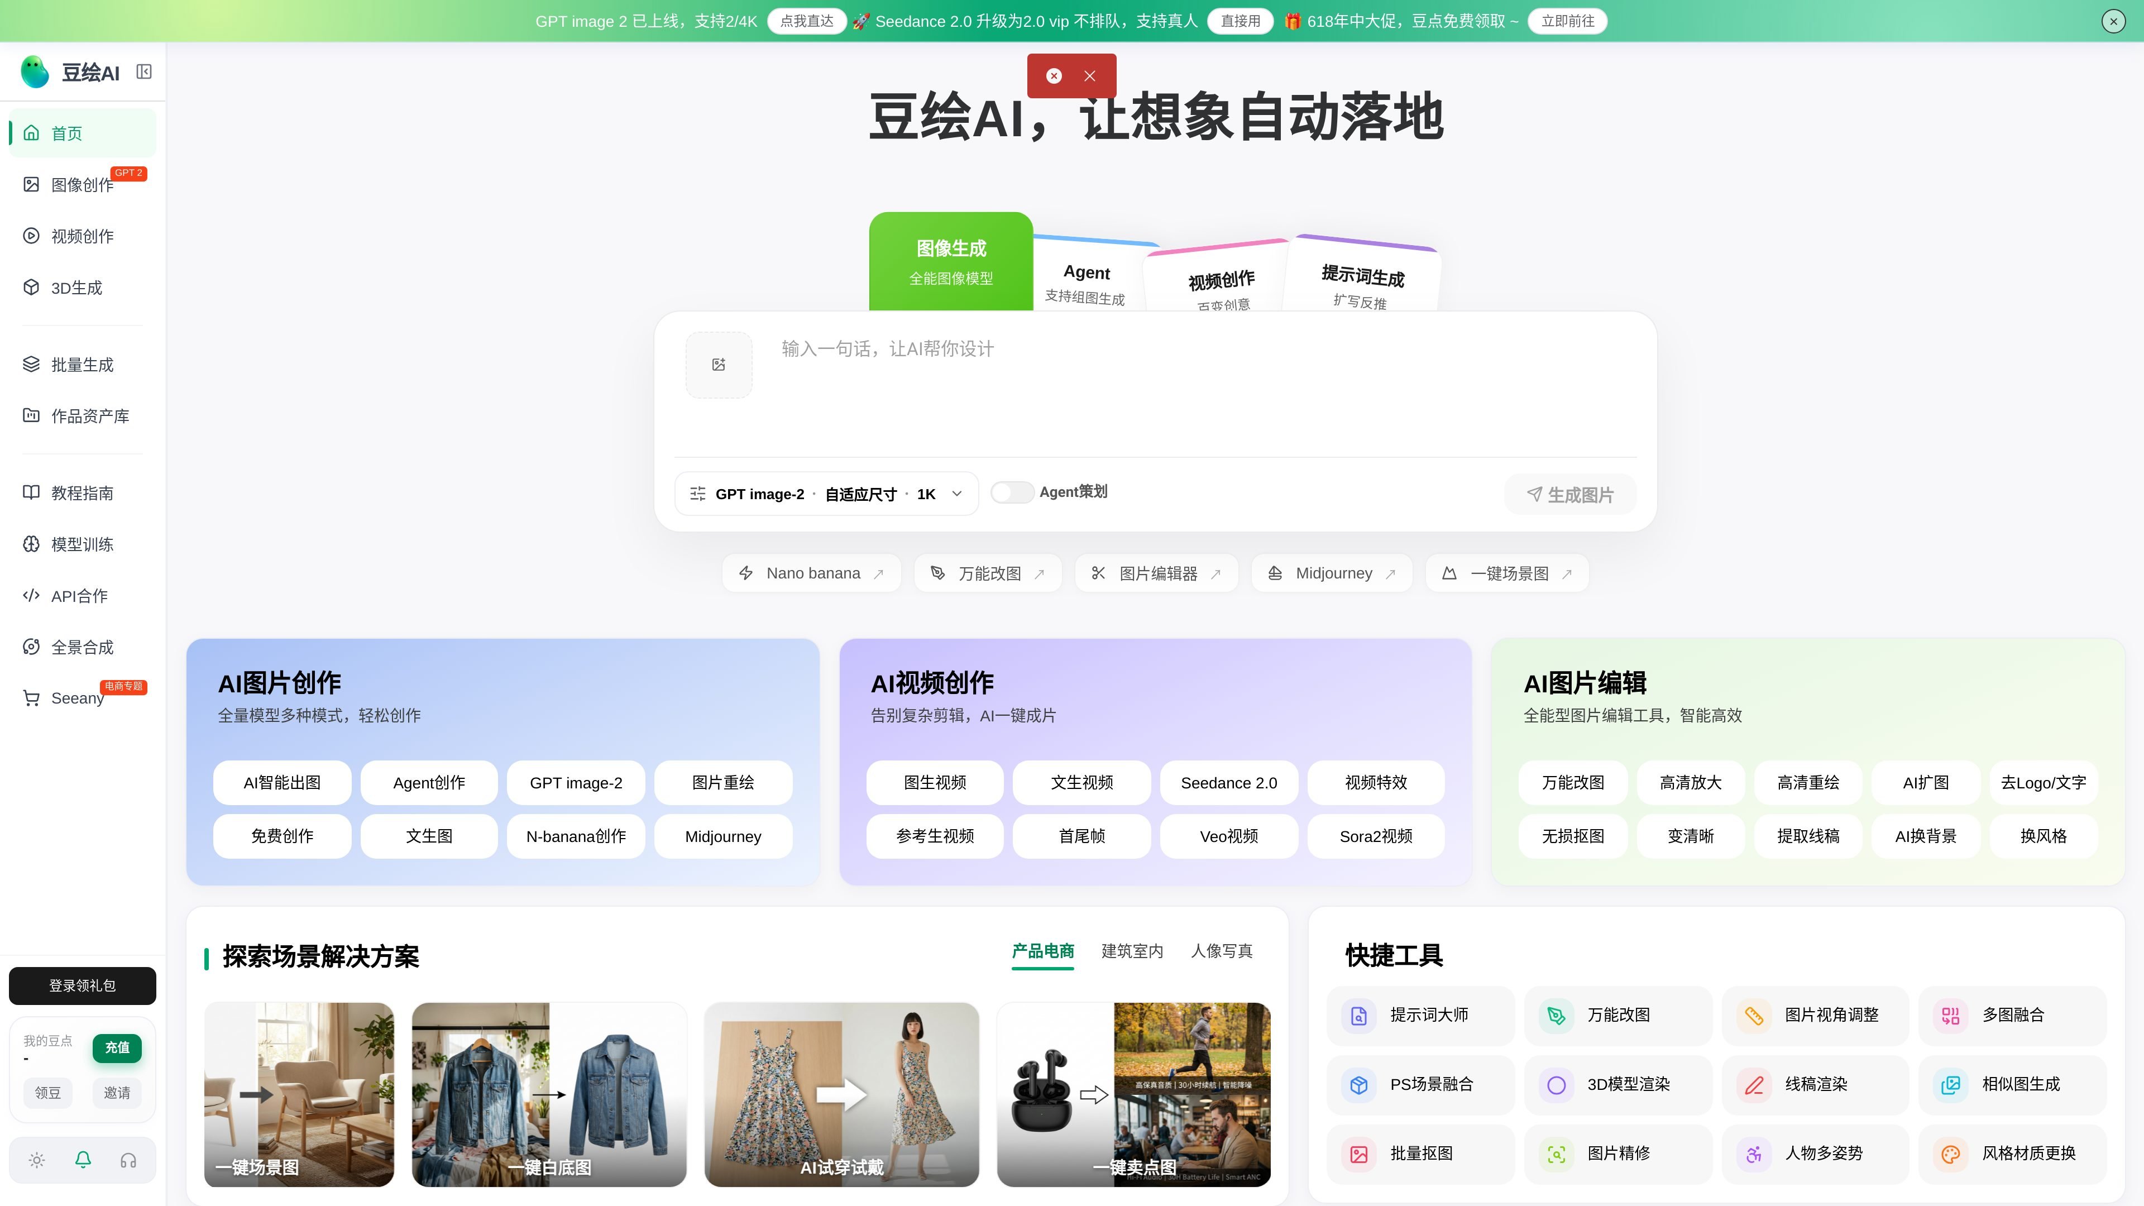Open 万能改图 in quick tools

pos(1618,1016)
